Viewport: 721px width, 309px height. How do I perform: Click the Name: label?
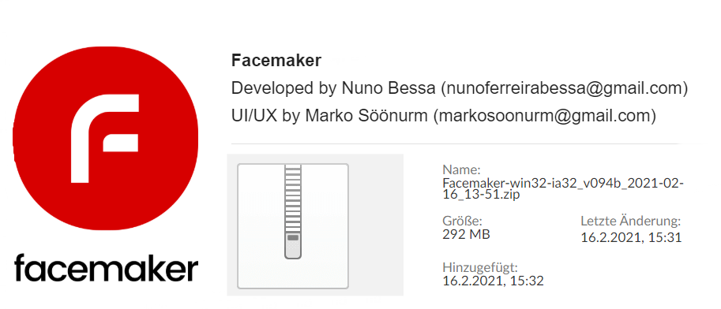(461, 169)
